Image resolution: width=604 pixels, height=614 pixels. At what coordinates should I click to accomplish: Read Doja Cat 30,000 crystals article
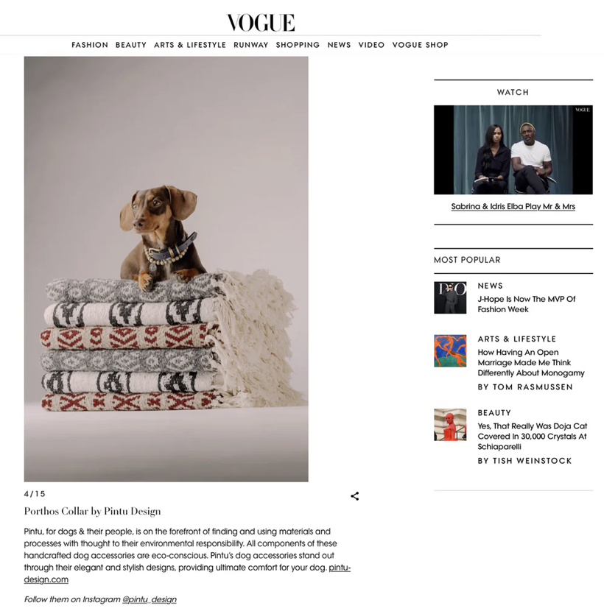(x=533, y=437)
